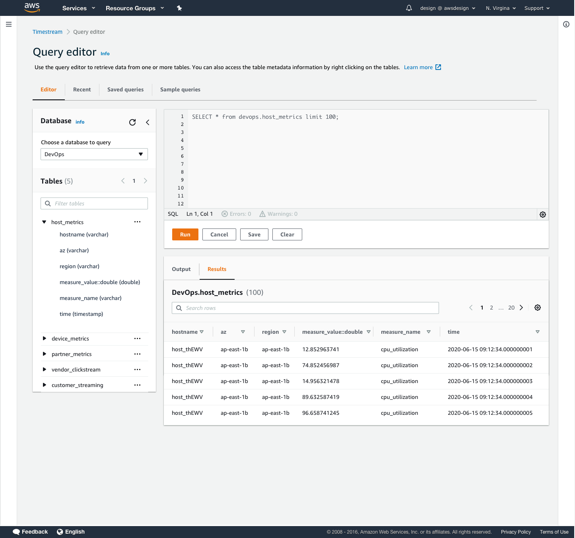Expand the customer_streaming table
The height and width of the screenshot is (538, 575).
point(44,385)
